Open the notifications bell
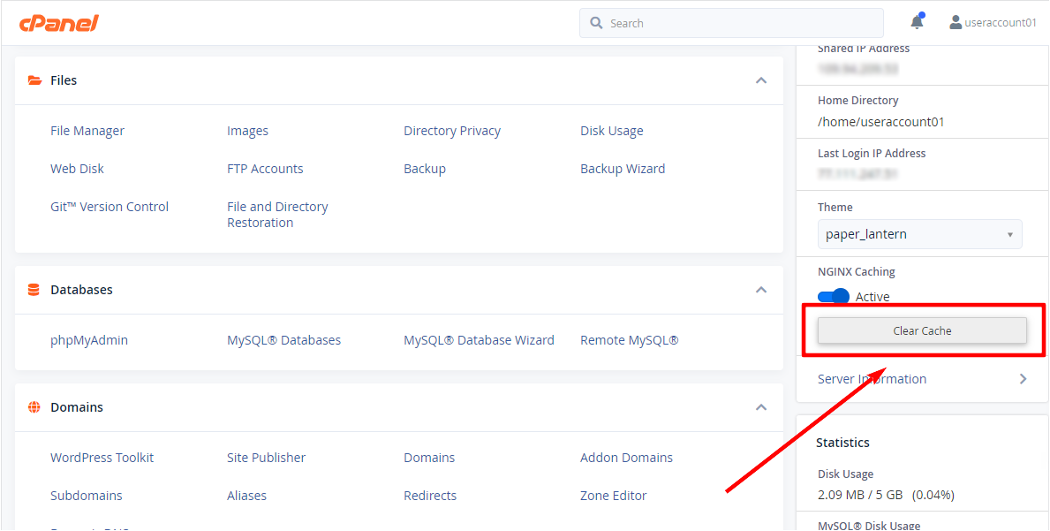This screenshot has height=531, width=1050. (917, 23)
